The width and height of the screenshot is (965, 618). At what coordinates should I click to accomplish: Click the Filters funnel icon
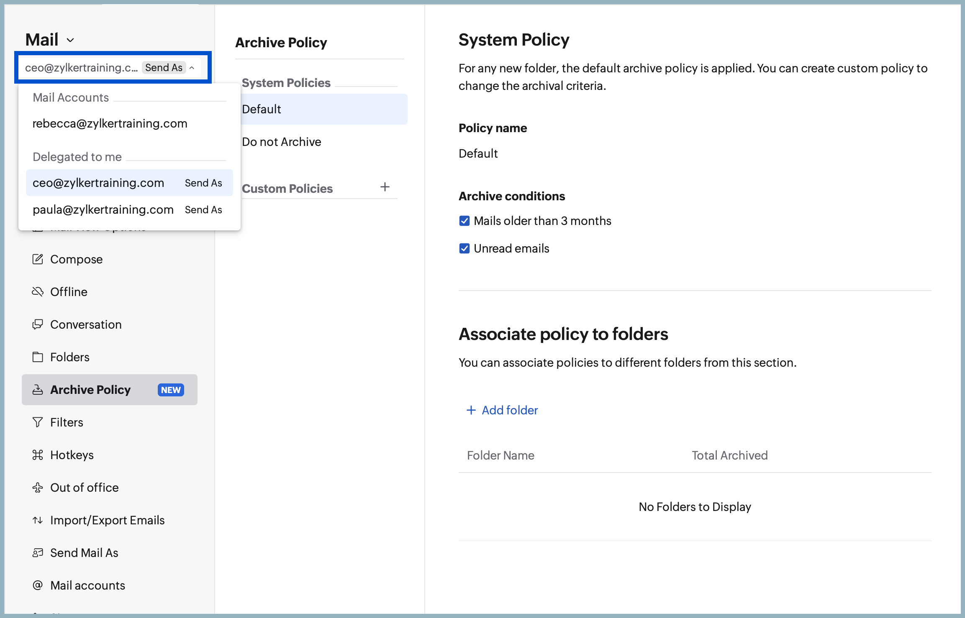click(x=38, y=422)
